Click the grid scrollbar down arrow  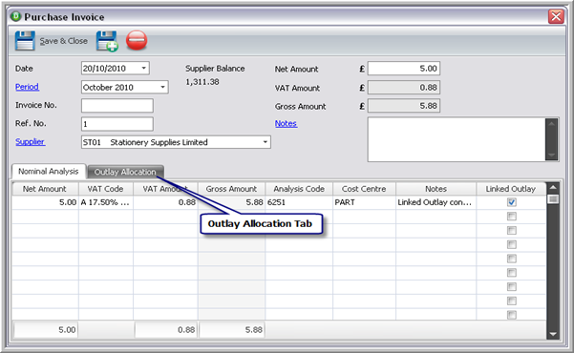(x=553, y=334)
